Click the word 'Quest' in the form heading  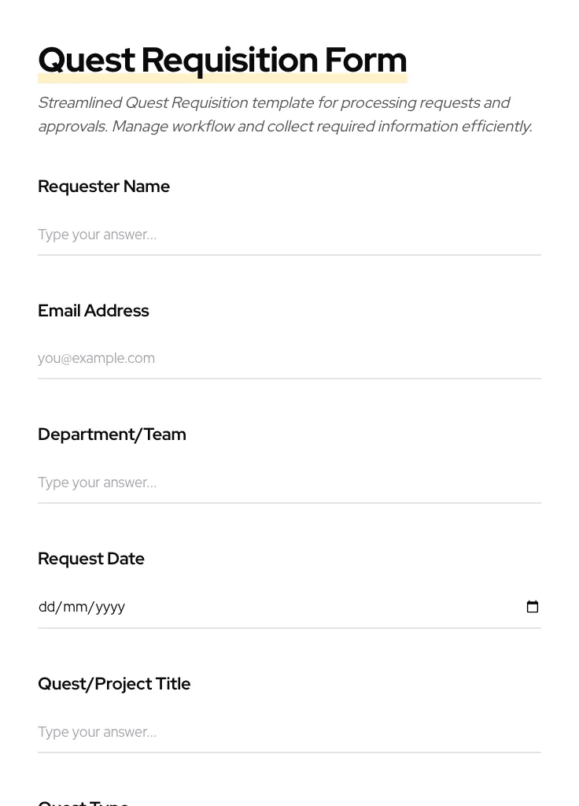click(x=87, y=61)
